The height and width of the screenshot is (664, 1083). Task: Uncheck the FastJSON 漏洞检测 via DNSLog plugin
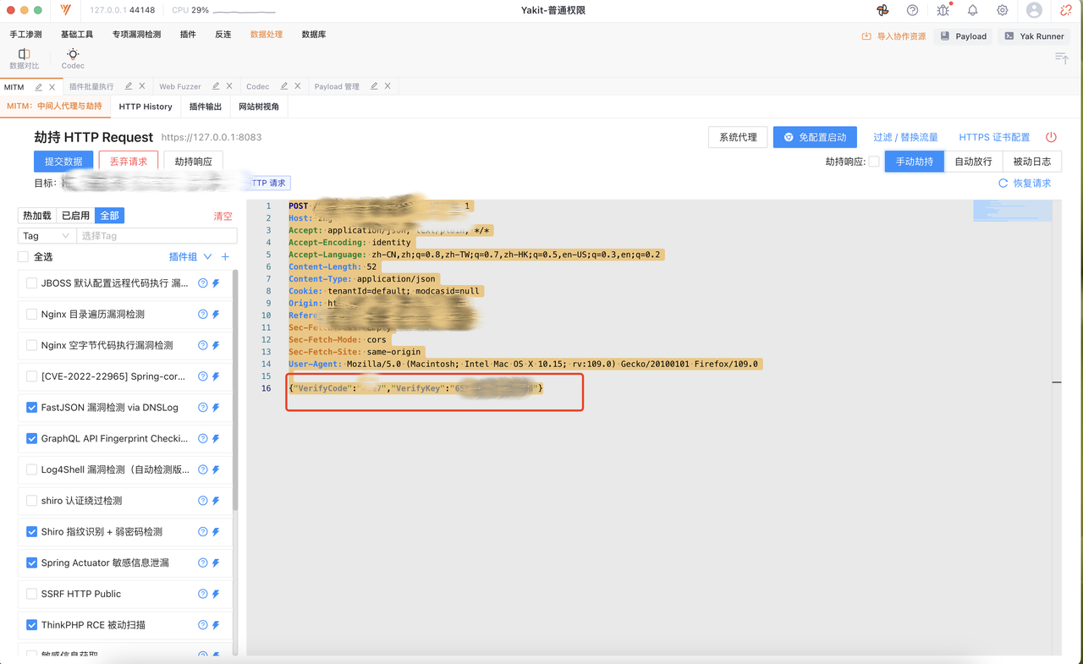point(31,408)
